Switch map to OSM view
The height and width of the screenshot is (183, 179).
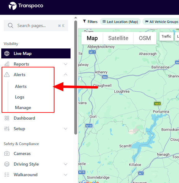pyautogui.click(x=145, y=38)
